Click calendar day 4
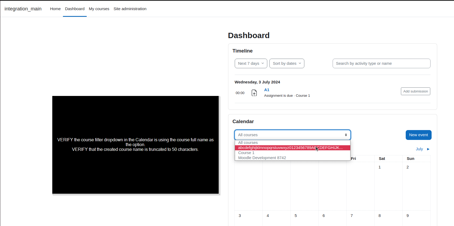 [268, 216]
